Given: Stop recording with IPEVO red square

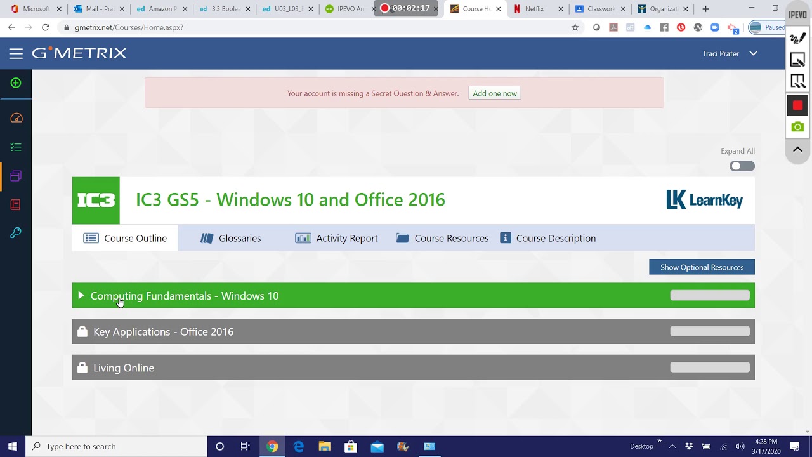Looking at the screenshot, I should click(x=797, y=105).
